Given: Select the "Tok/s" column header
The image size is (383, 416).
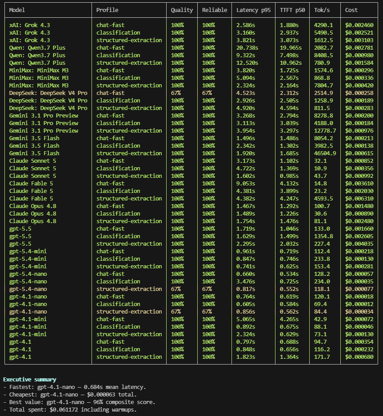Looking at the screenshot, I should pyautogui.click(x=322, y=10).
